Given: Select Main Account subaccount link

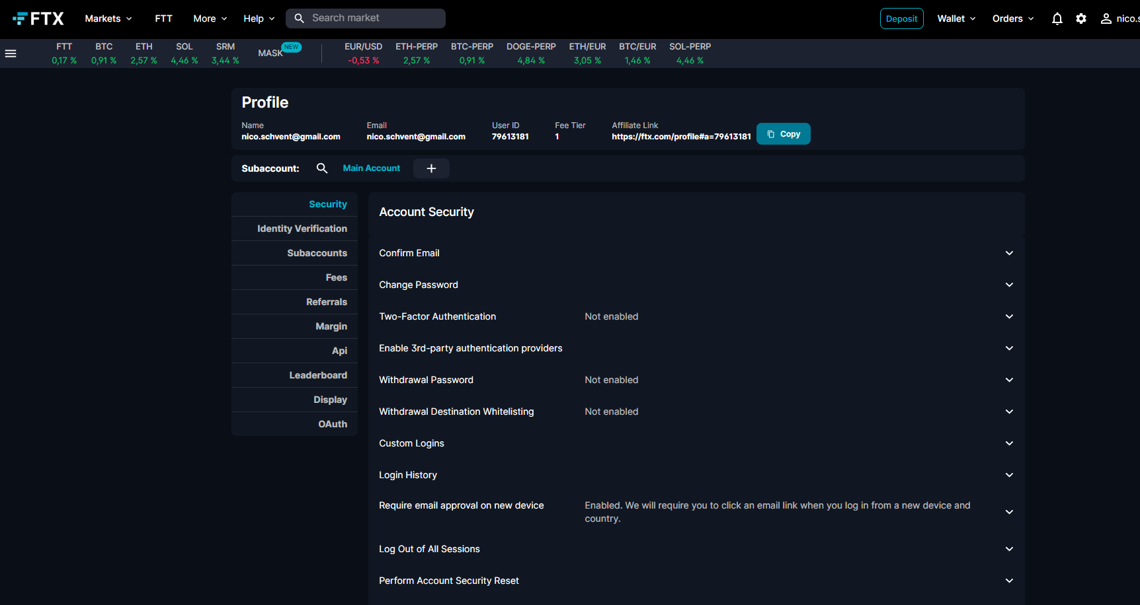Looking at the screenshot, I should click(371, 168).
